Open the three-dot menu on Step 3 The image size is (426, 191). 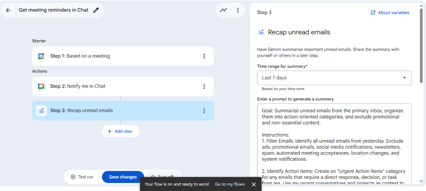pyautogui.click(x=204, y=111)
